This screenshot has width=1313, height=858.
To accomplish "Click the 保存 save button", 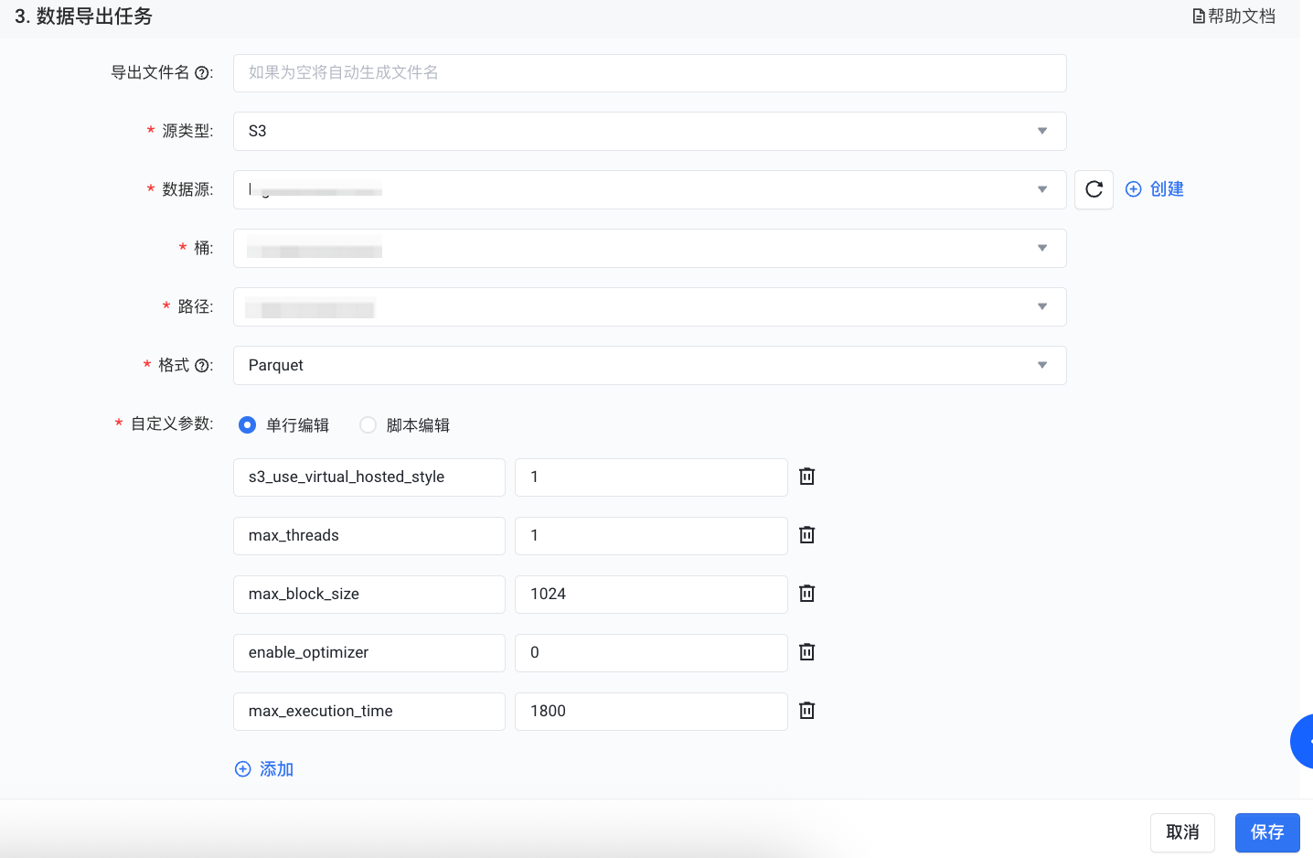I will click(x=1267, y=832).
